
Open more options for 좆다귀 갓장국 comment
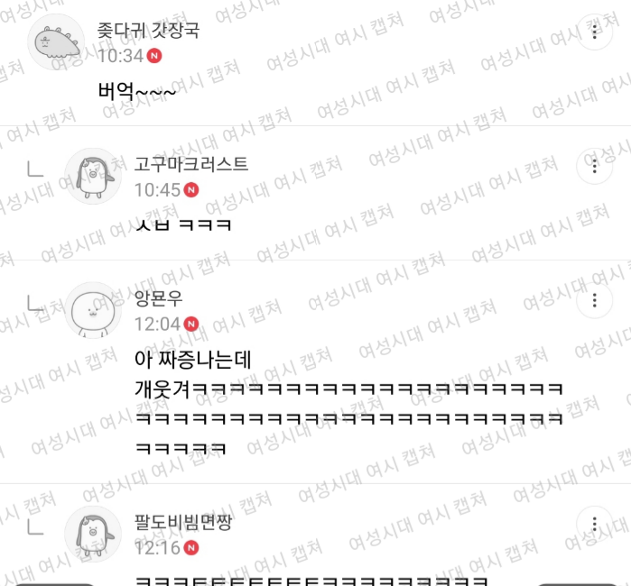click(x=594, y=32)
